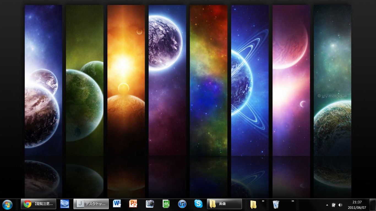Screen dimensions: 376x211
Task: Expand the folder toolbar overflow chevron
Action: (x=263, y=201)
